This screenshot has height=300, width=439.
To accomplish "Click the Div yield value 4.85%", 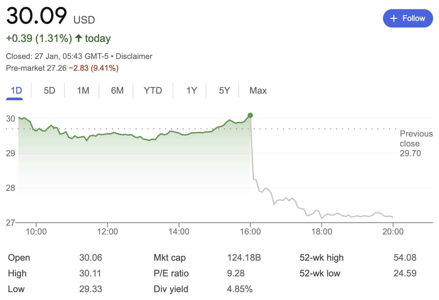I will 239,289.
